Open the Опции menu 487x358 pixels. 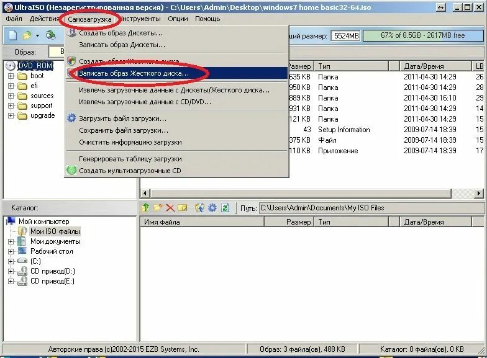click(178, 19)
